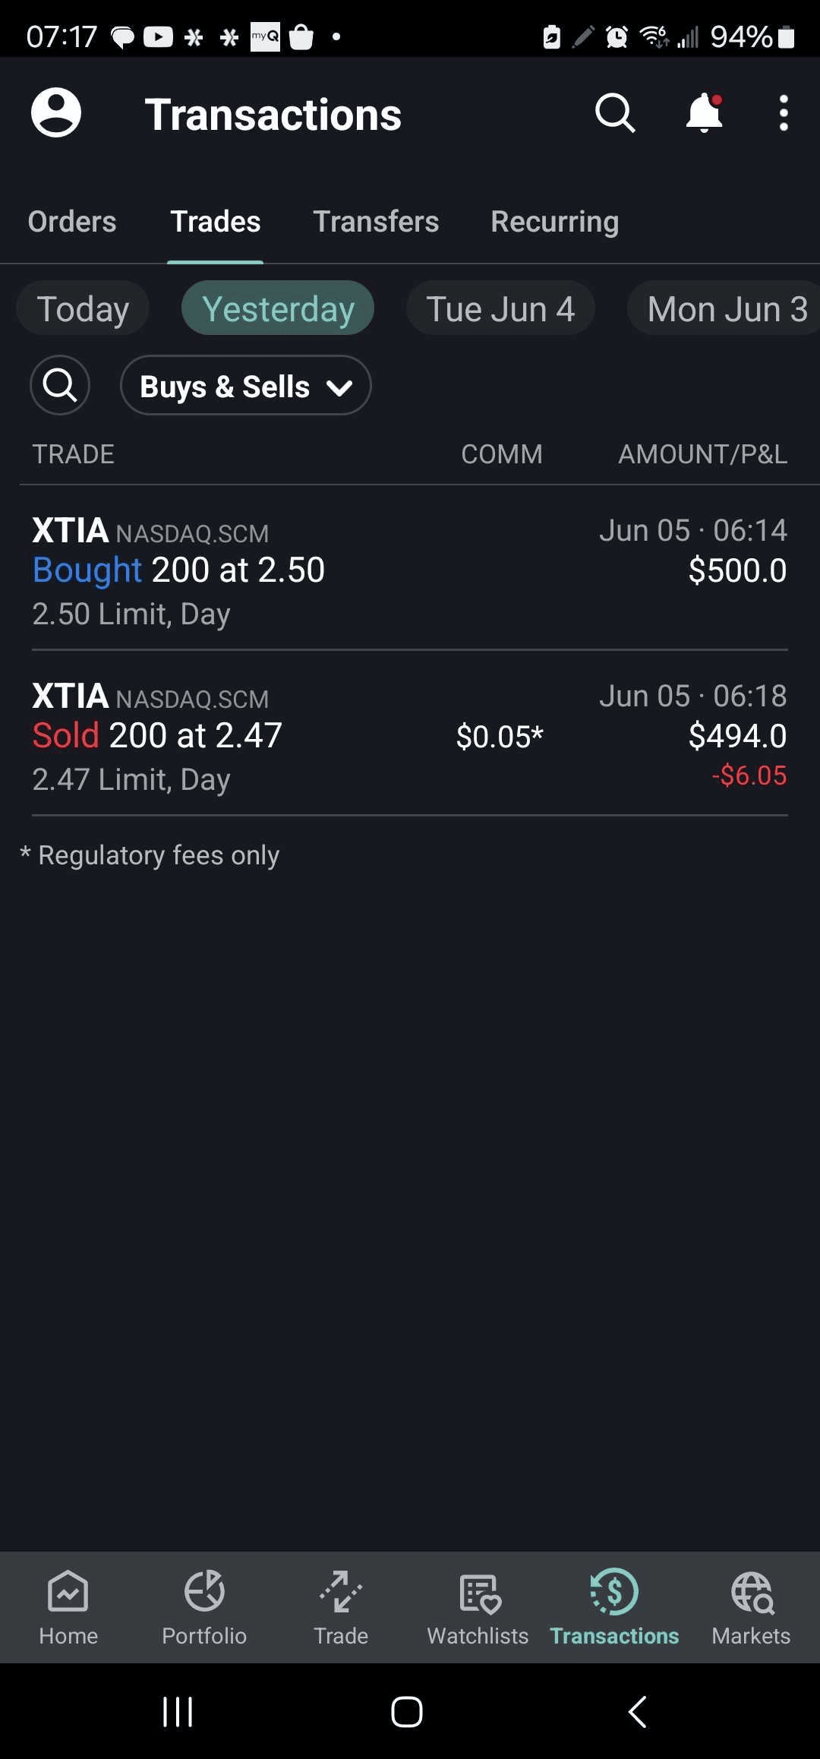Viewport: 820px width, 1759px height.
Task: Expand the Buys & Sells dropdown
Action: tap(245, 386)
